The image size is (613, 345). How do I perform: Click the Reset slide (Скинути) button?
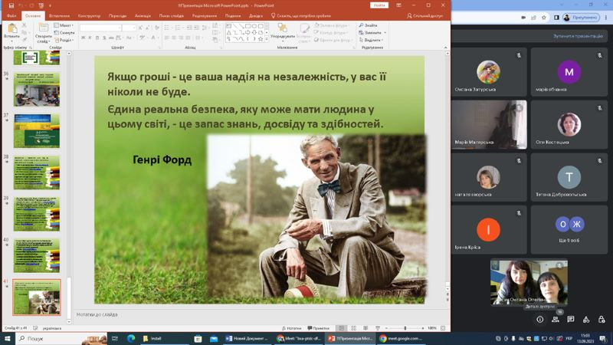(x=64, y=33)
